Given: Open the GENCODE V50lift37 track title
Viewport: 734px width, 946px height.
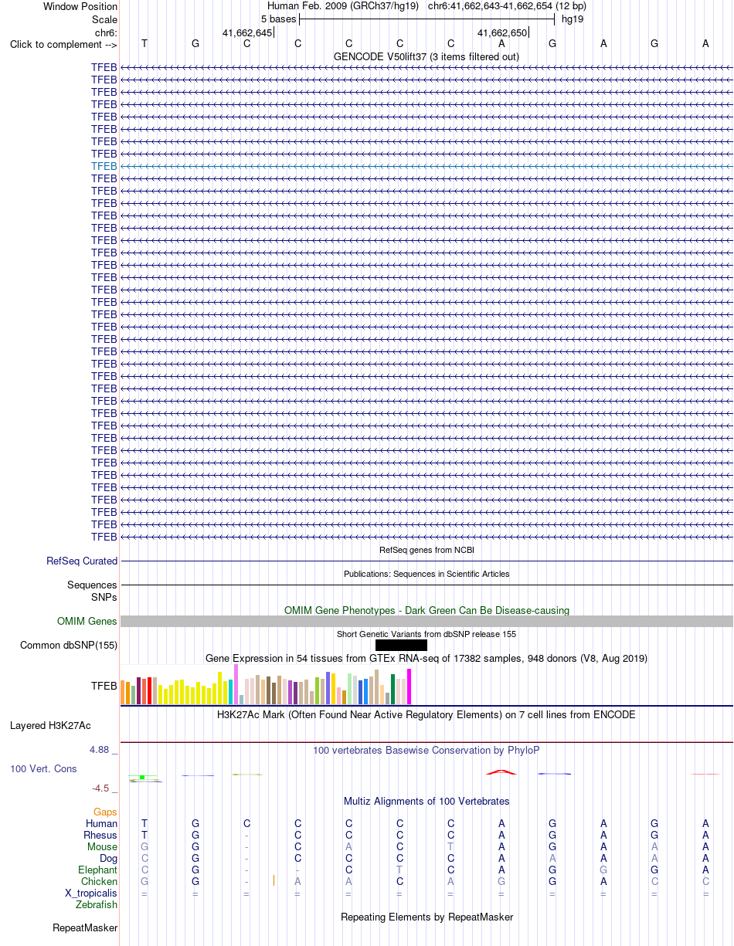Looking at the screenshot, I should (426, 56).
